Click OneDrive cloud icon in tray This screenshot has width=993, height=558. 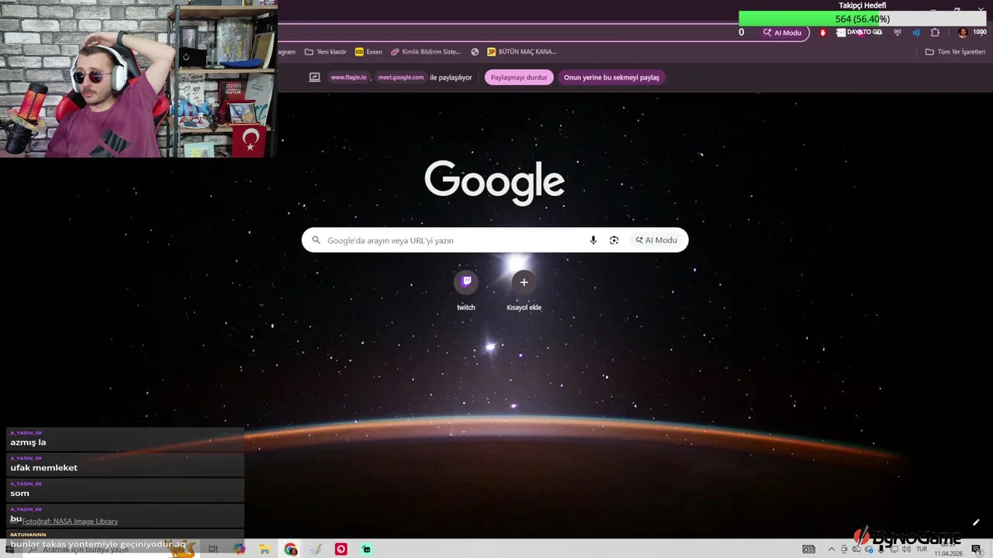867,549
